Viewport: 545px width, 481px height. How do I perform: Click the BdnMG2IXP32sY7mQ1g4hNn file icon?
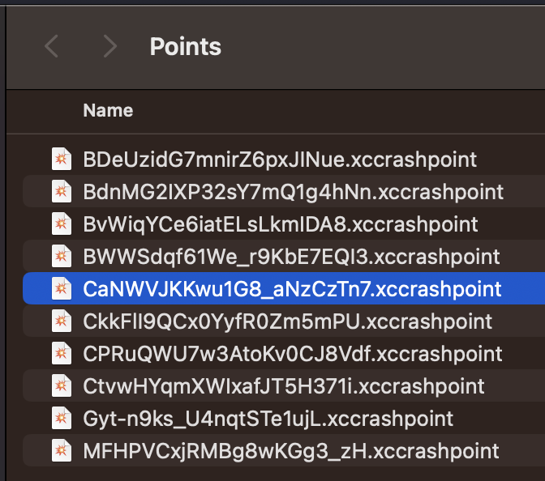[62, 191]
